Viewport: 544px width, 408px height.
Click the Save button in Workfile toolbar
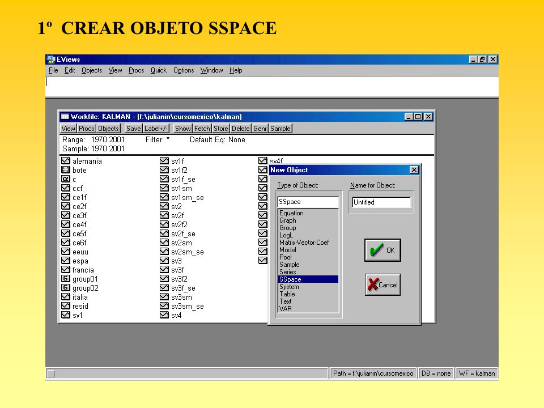pos(134,129)
